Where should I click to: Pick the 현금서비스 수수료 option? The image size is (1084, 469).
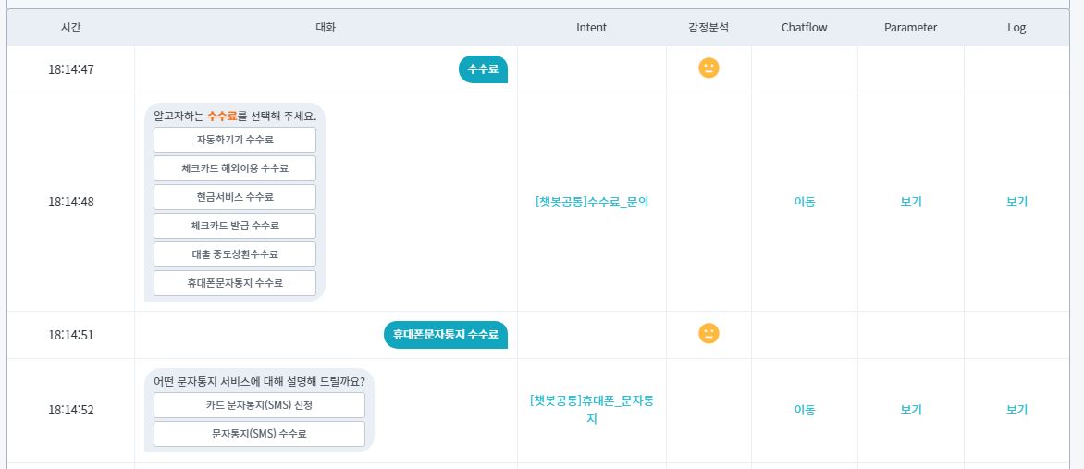tap(235, 197)
